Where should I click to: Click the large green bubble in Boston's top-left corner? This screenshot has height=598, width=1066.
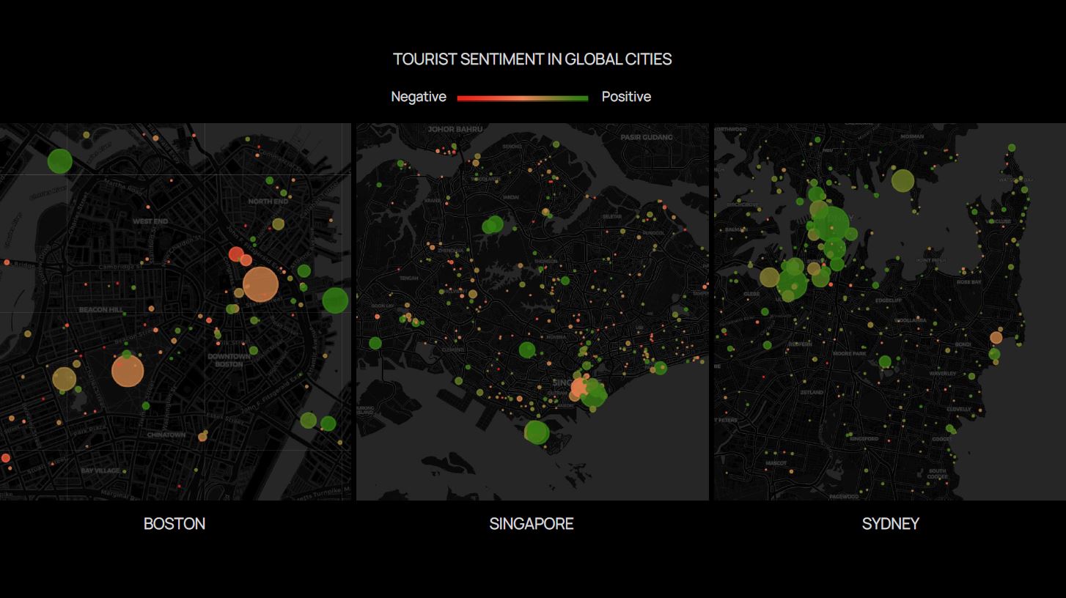point(59,161)
